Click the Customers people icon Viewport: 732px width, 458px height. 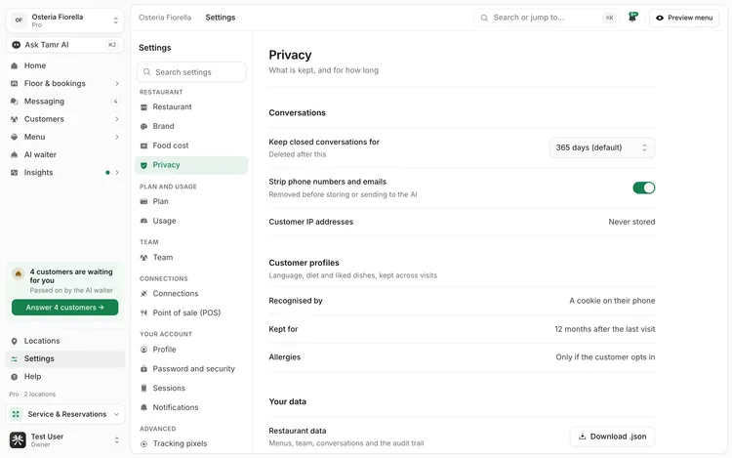(x=14, y=119)
